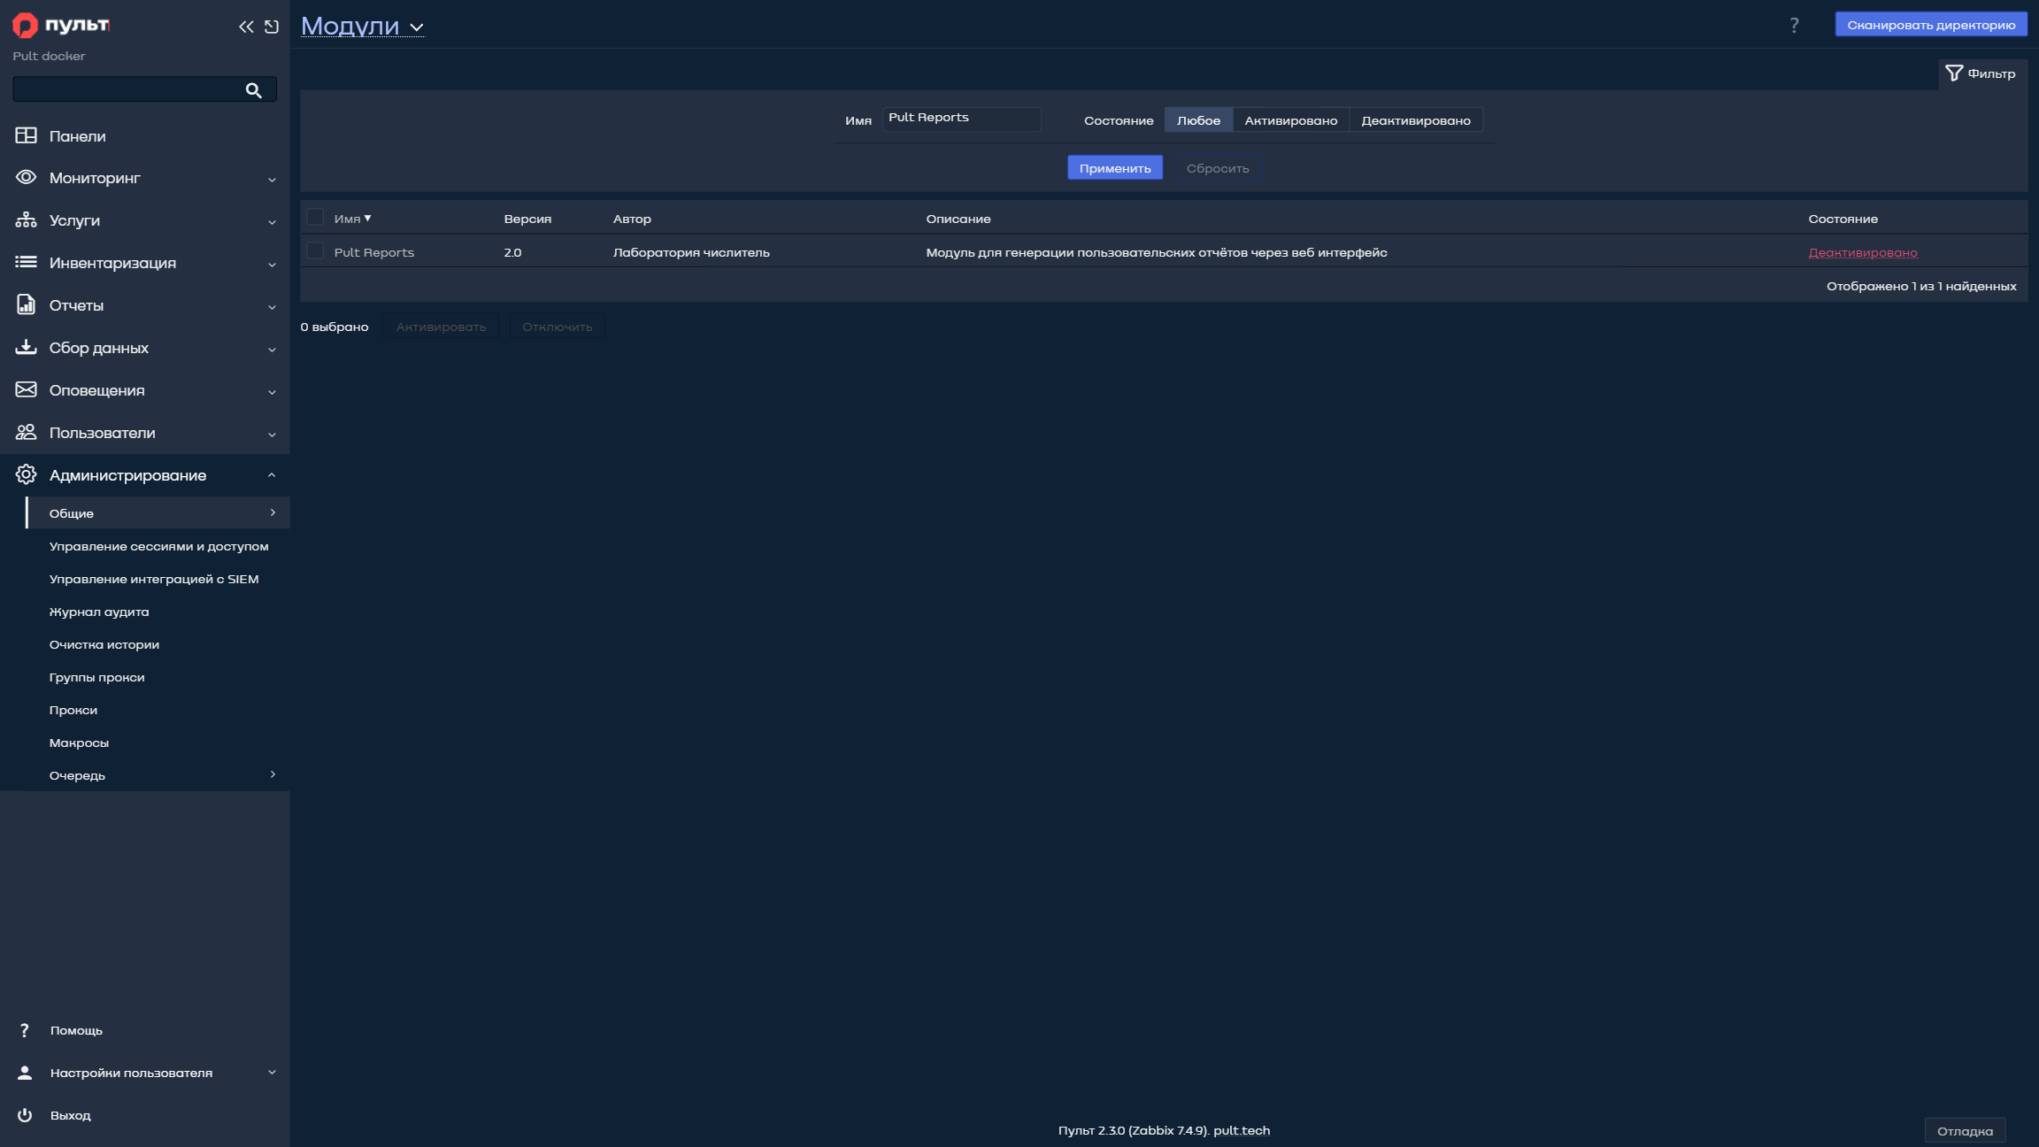Click the Отключить bulk button
Image resolution: width=2039 pixels, height=1147 pixels.
tap(557, 327)
